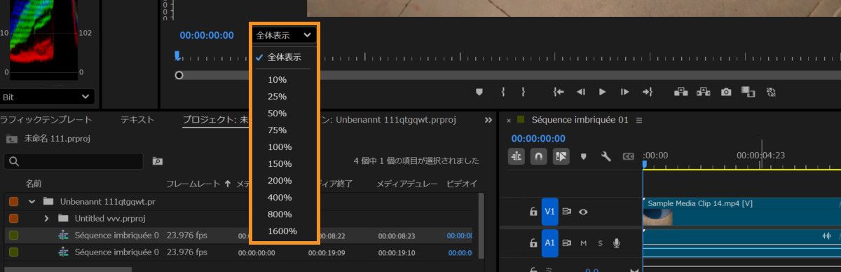Open timeline display settings wrench
Viewport: 841px width, 272px height.
coord(606,156)
